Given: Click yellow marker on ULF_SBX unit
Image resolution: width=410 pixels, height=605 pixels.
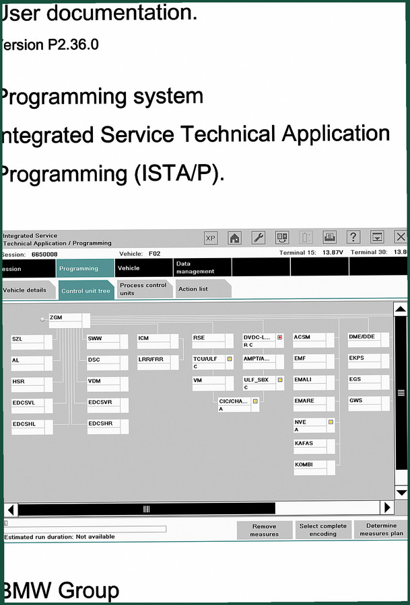Looking at the screenshot, I should coord(280,380).
